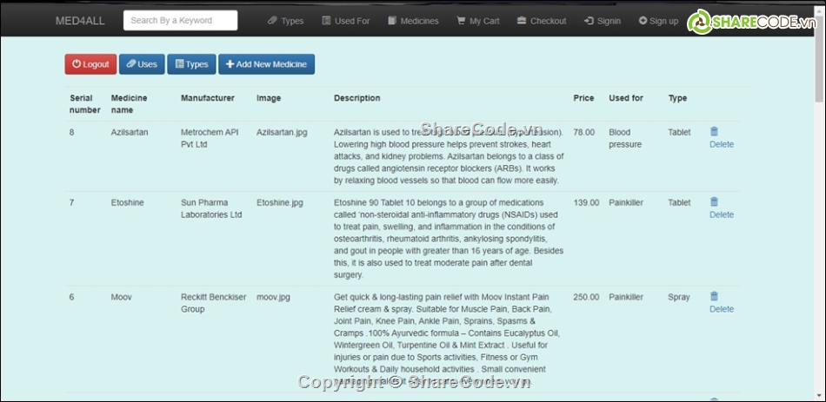826x402 pixels.
Task: Click the shopping cart icon in navbar
Action: pyautogui.click(x=461, y=21)
